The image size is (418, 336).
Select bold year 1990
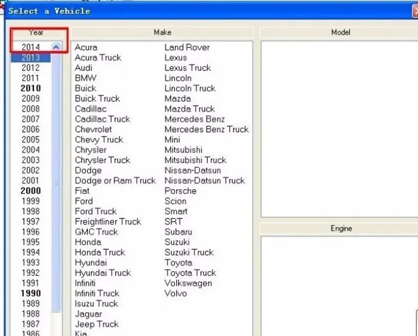point(30,293)
